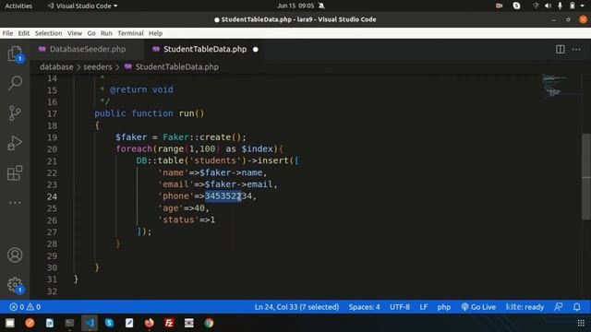Open the Search view in activity bar
591x332 pixels.
tap(15, 82)
